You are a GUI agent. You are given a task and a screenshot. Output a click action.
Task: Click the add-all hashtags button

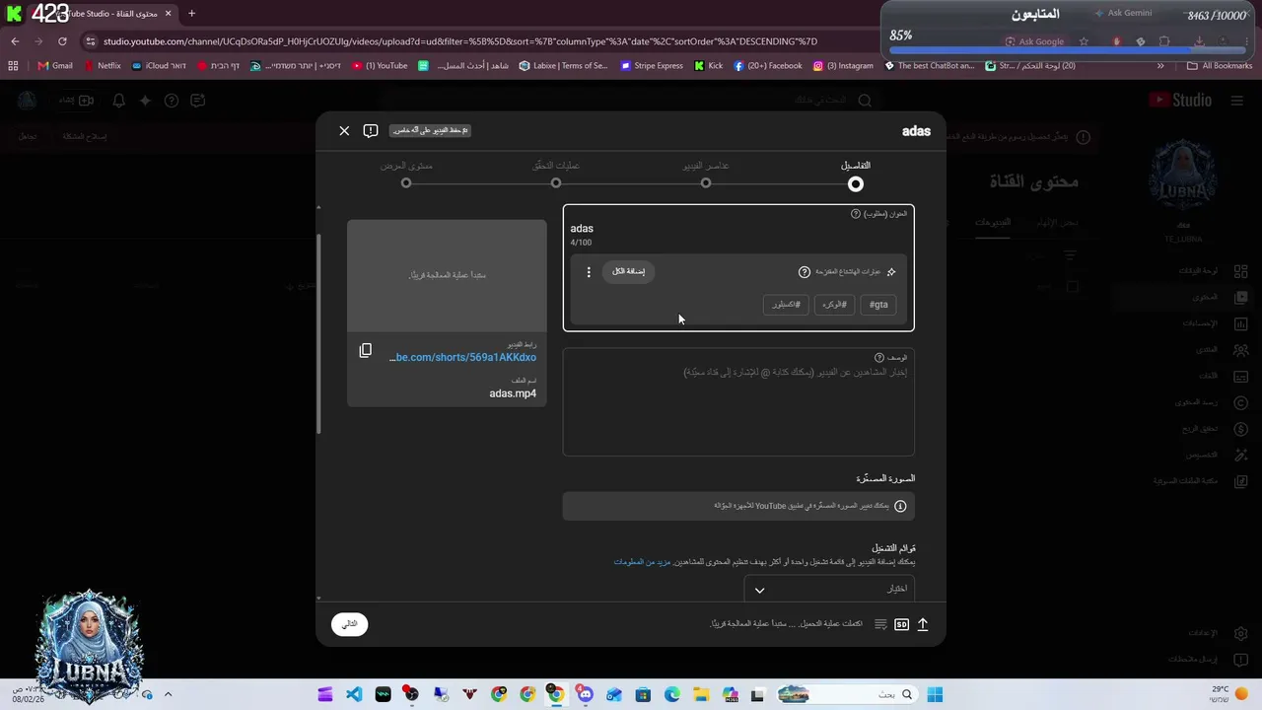point(628,272)
